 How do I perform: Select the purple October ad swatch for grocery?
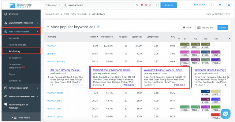point(216,54)
